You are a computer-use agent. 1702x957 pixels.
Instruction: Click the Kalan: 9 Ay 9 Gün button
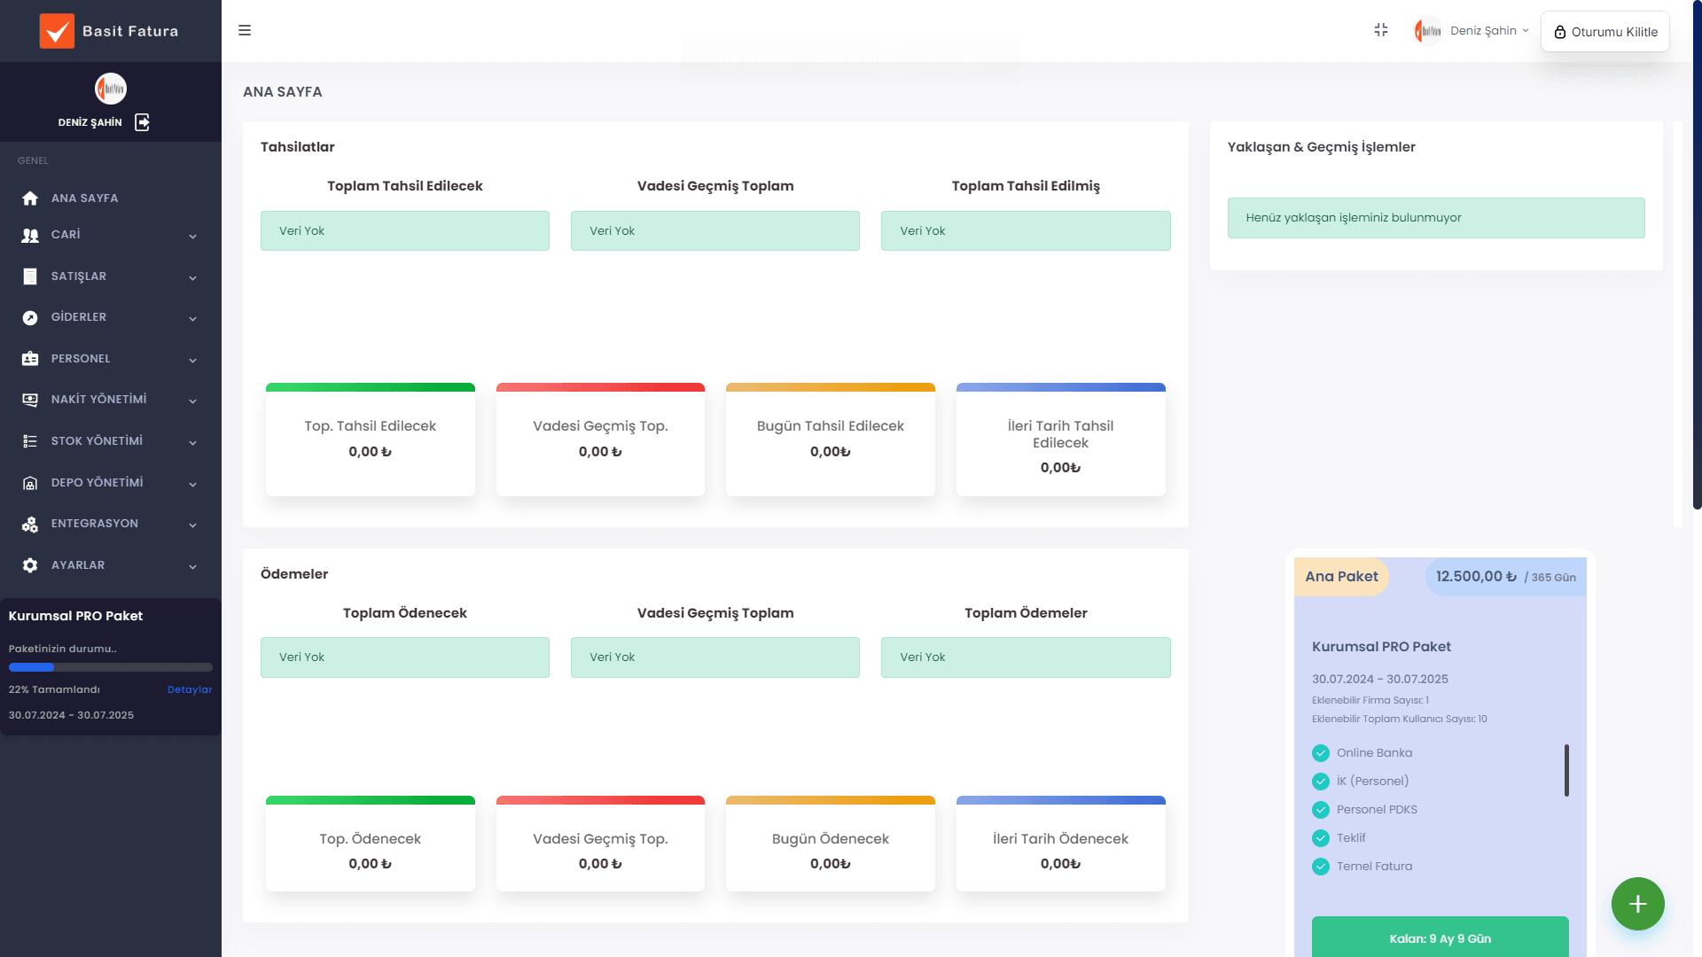point(1440,938)
